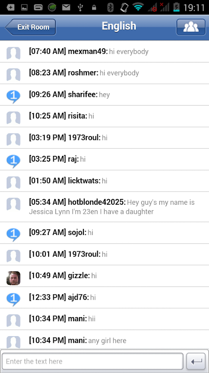
Task: Select sojol's blue bubble avatar icon
Action: coord(13,234)
